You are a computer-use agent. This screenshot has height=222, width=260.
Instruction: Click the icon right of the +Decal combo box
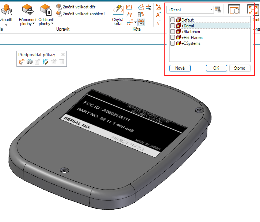(x=218, y=9)
